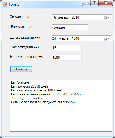Click the Сегодня ==> label
Screen dimensions: 115x138
[19, 16]
